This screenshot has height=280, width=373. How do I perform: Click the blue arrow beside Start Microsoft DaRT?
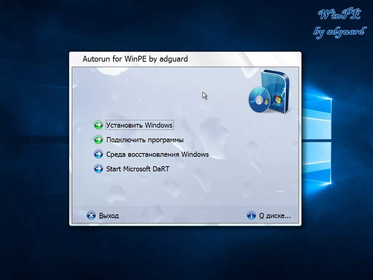(98, 168)
